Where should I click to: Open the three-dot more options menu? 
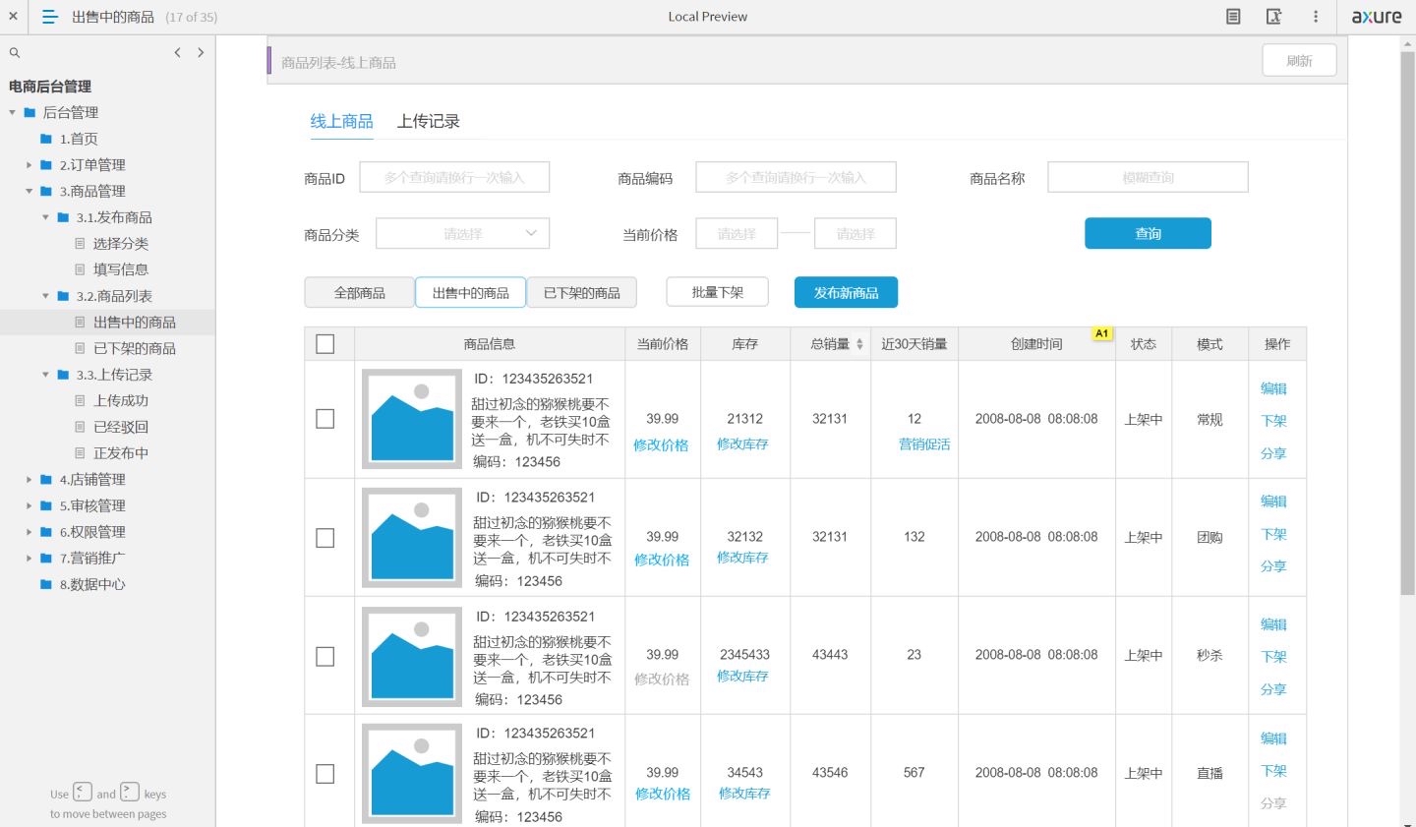click(1316, 17)
